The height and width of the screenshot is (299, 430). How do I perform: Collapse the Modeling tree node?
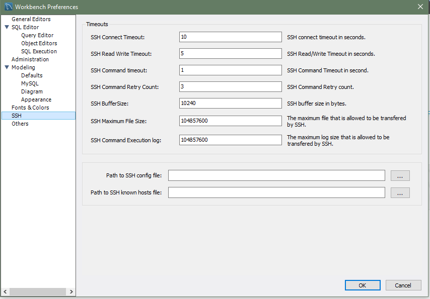click(7, 67)
